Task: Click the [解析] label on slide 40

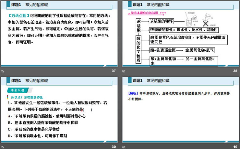Action: pos(133,93)
